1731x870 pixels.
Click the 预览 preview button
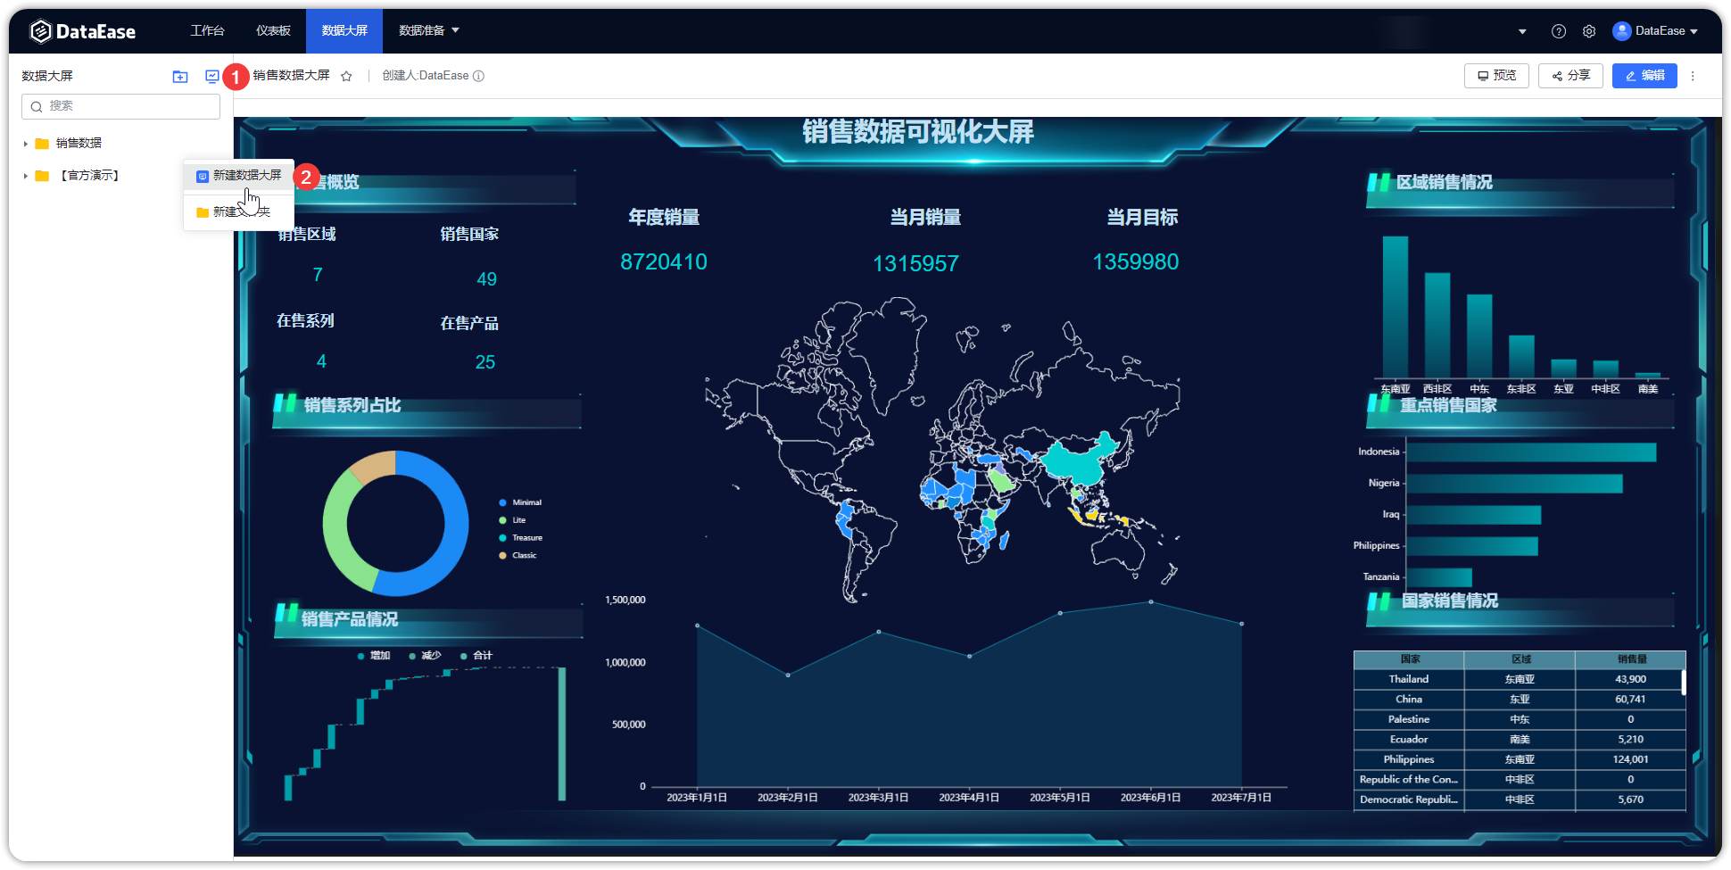(1496, 76)
